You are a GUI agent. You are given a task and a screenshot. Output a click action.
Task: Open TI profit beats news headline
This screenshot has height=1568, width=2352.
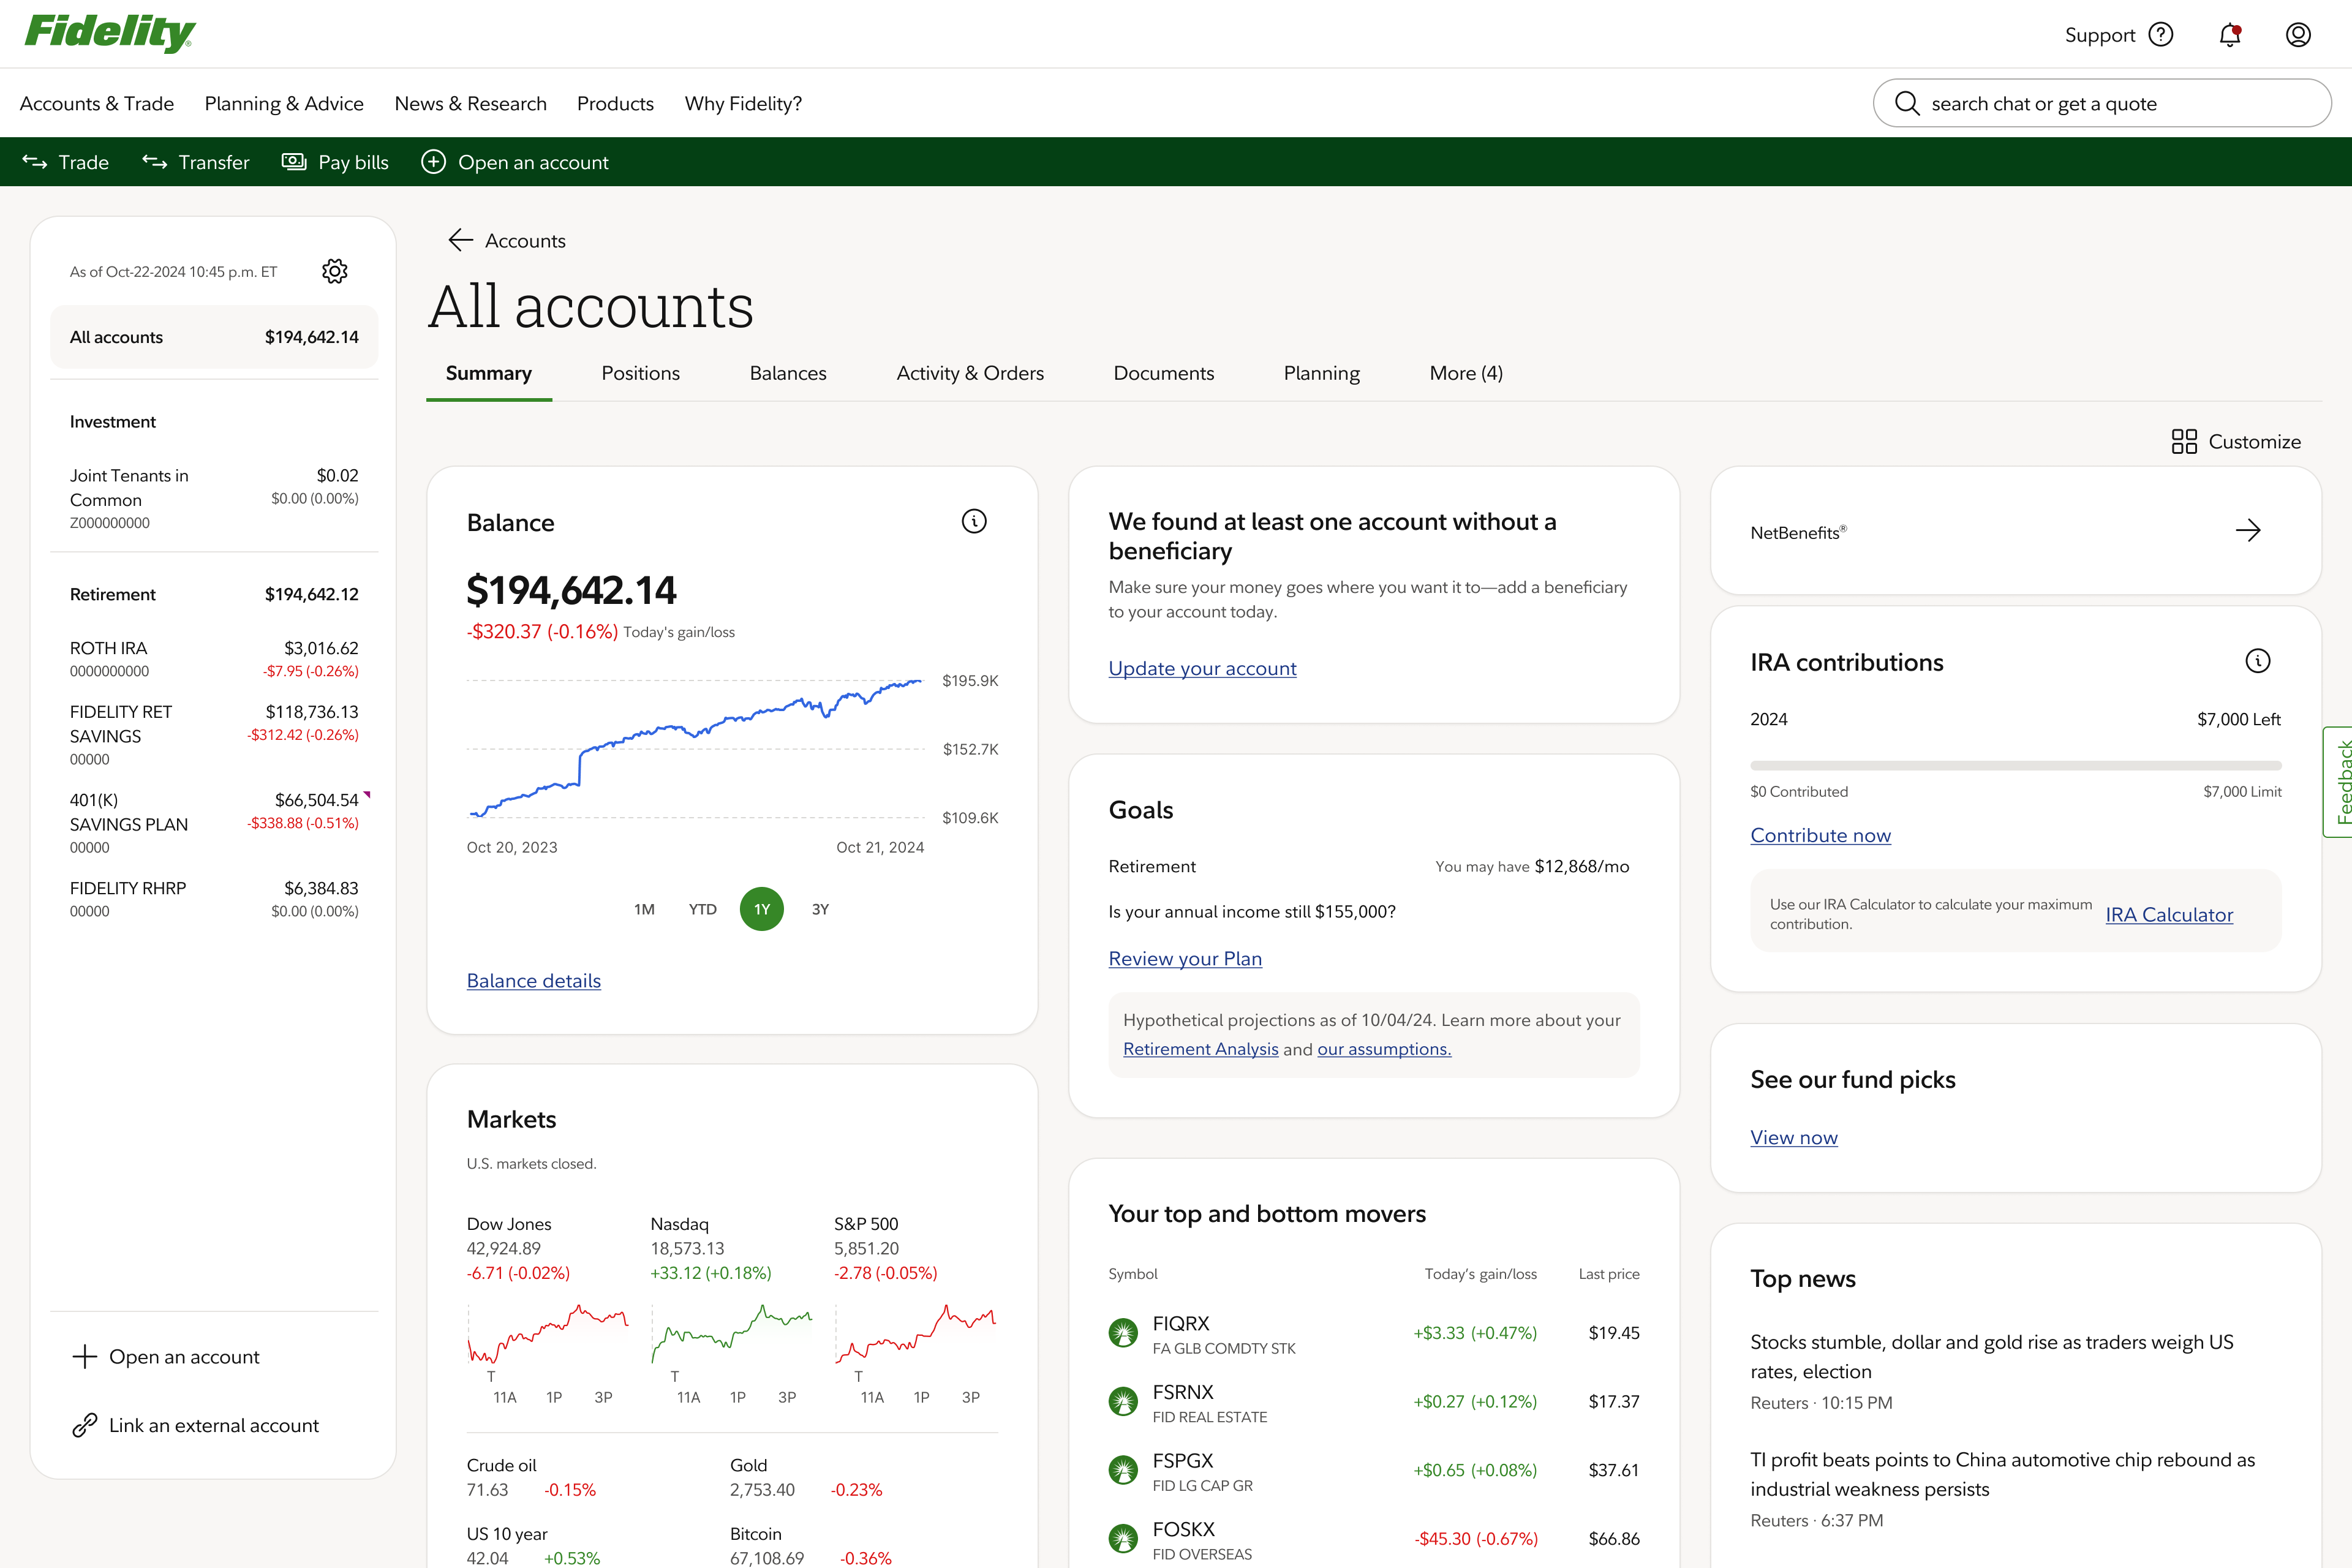pos(2003,1474)
